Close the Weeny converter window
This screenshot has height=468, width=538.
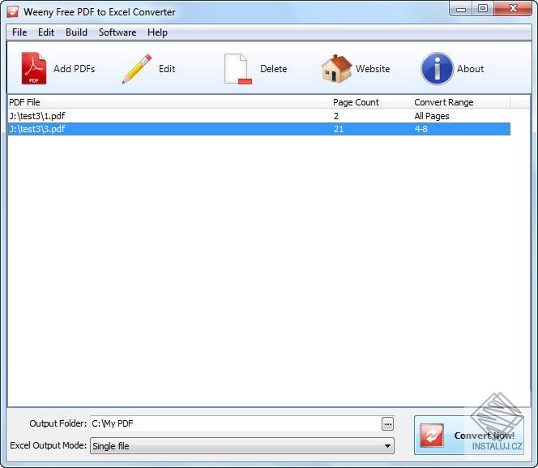click(513, 9)
